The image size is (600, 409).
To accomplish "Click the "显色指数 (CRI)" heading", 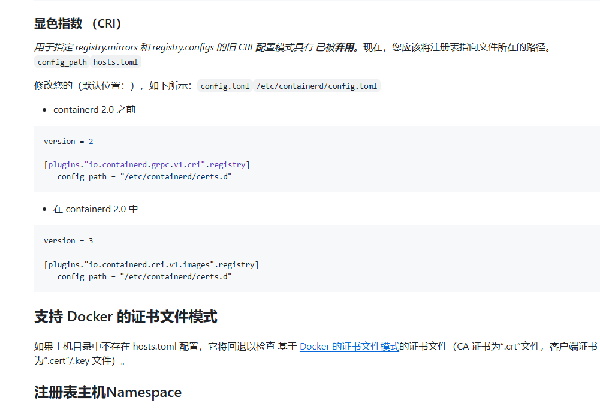I will (x=78, y=23).
